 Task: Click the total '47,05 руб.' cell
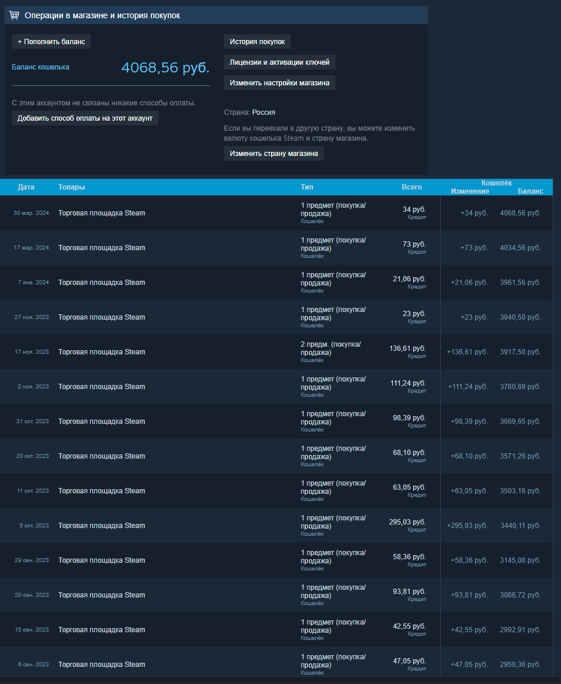click(409, 661)
